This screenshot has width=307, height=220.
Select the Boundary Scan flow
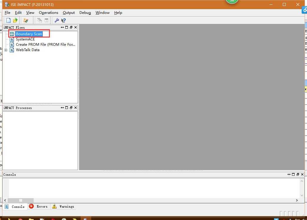pos(29,34)
